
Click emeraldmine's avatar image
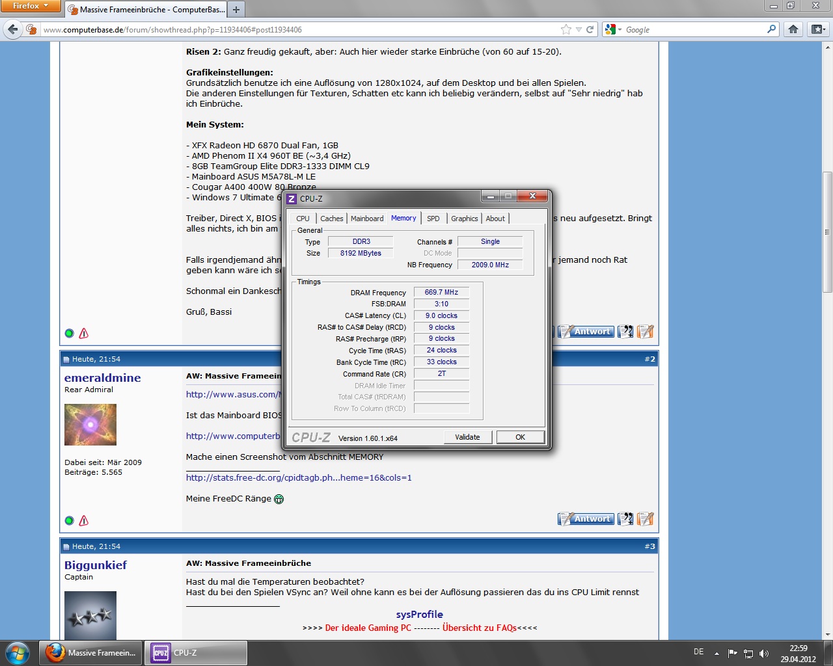90,425
